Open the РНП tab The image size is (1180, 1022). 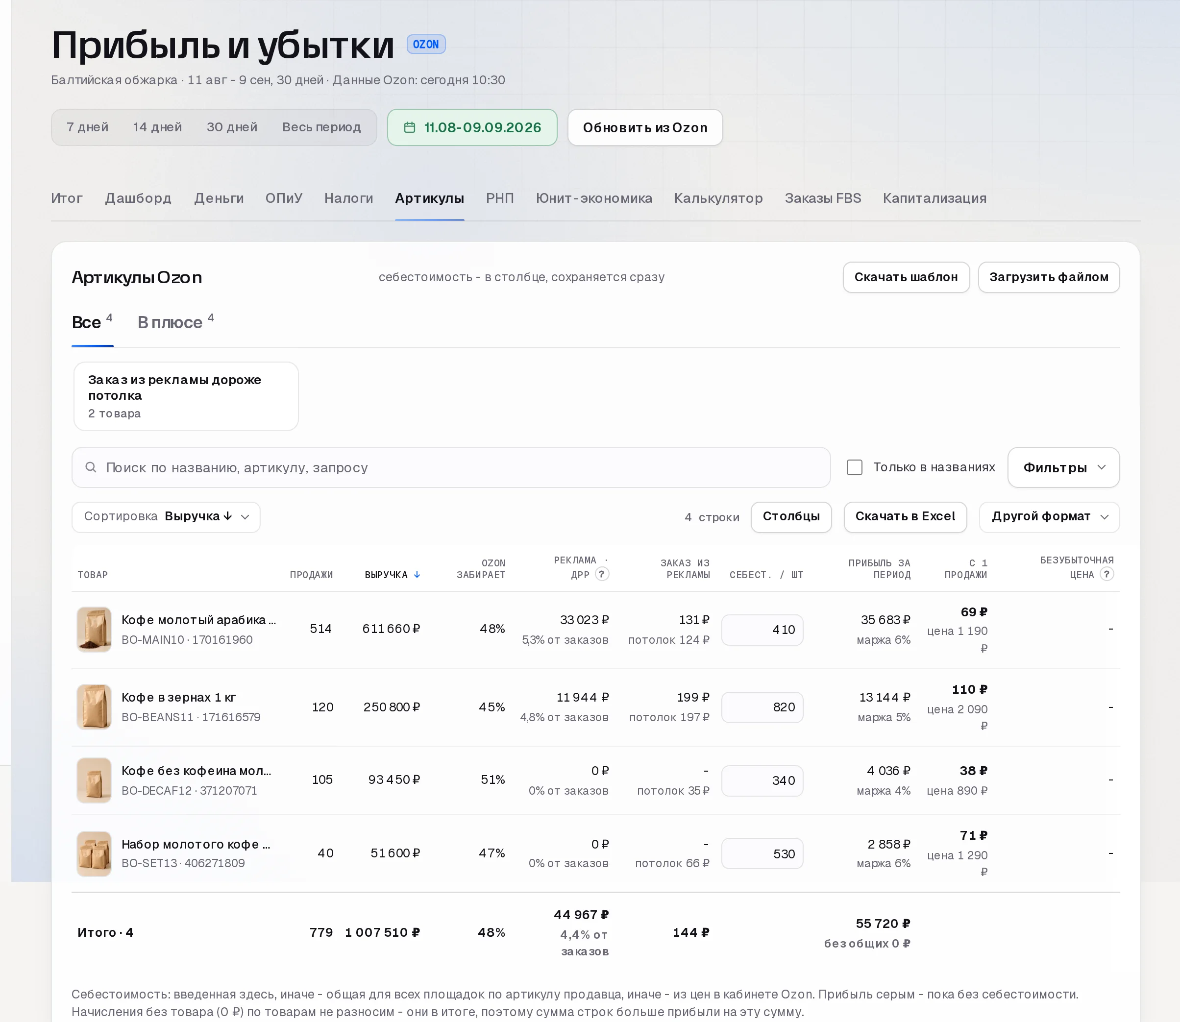500,198
